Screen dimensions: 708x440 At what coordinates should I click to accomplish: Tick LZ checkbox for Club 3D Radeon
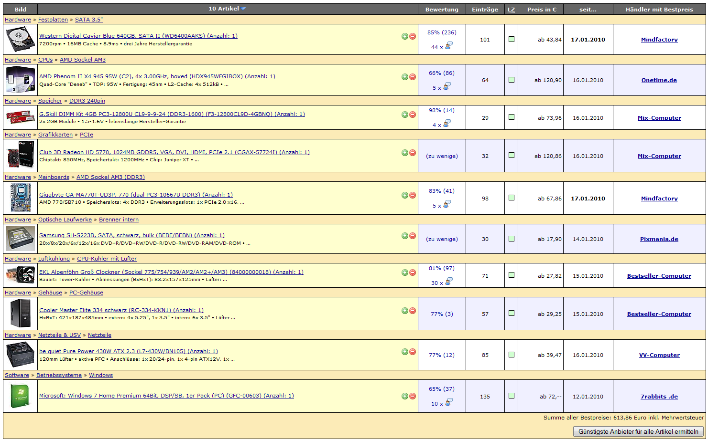pos(512,155)
